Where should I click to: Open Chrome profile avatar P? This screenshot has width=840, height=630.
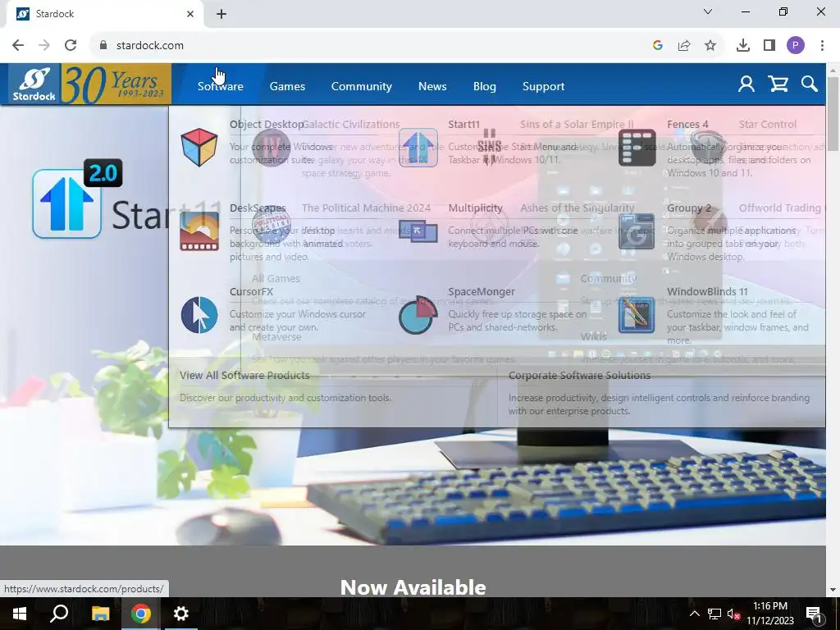796,46
